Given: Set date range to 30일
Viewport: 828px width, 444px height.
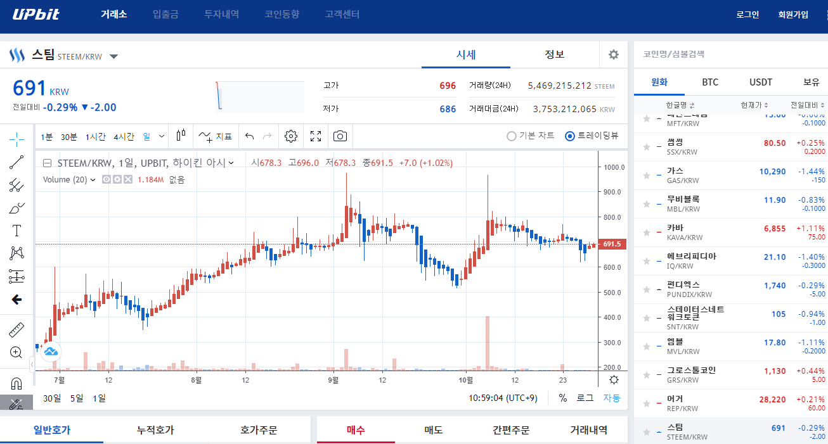Looking at the screenshot, I should point(52,398).
